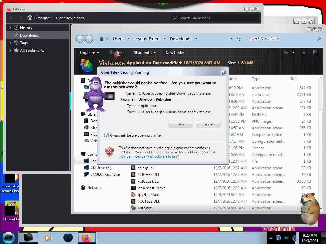Click SpySheriff.exe file icon
The width and height of the screenshot is (326, 244).
coord(133,195)
